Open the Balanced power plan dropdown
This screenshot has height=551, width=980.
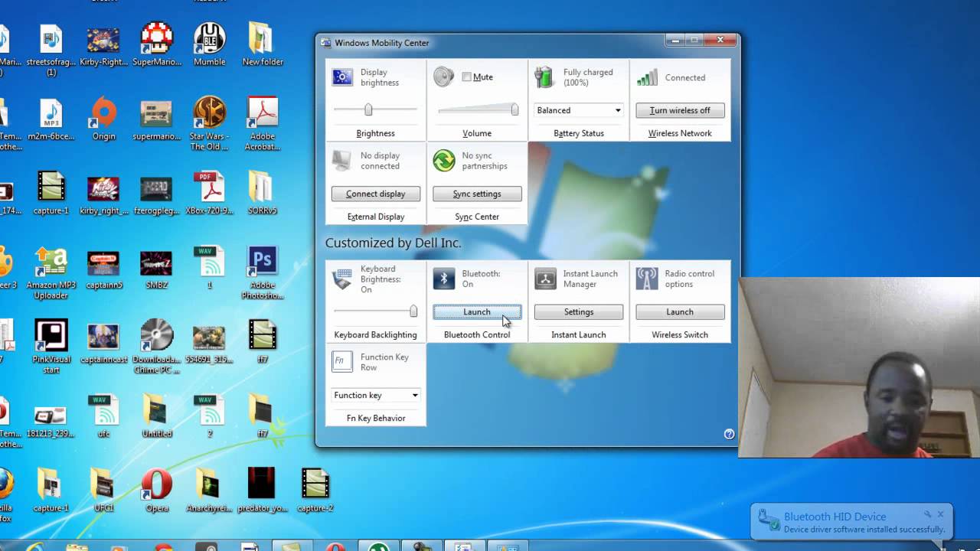click(x=579, y=110)
